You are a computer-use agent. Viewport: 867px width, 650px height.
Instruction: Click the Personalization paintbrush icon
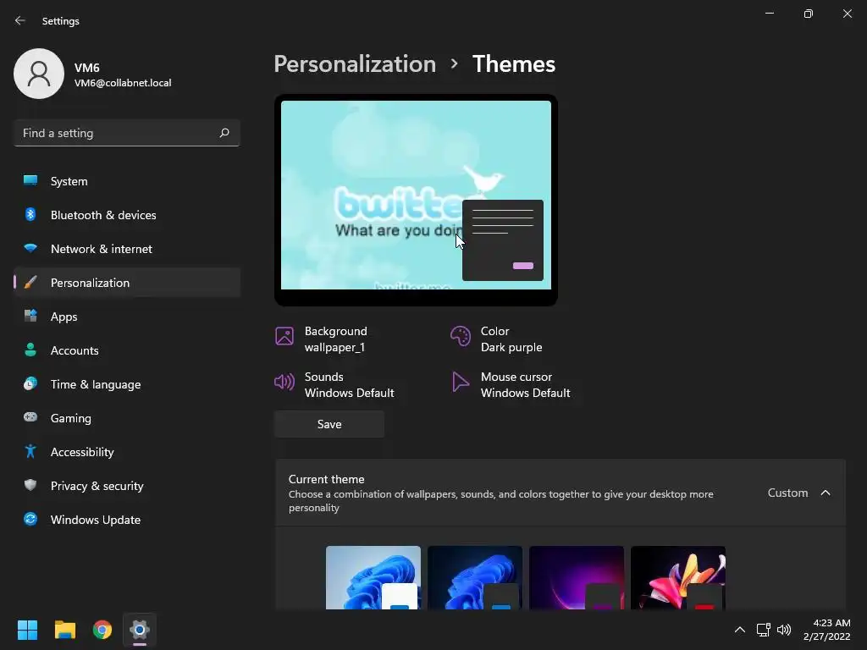pos(30,283)
